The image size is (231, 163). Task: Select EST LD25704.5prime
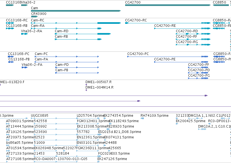[x=88, y=118]
